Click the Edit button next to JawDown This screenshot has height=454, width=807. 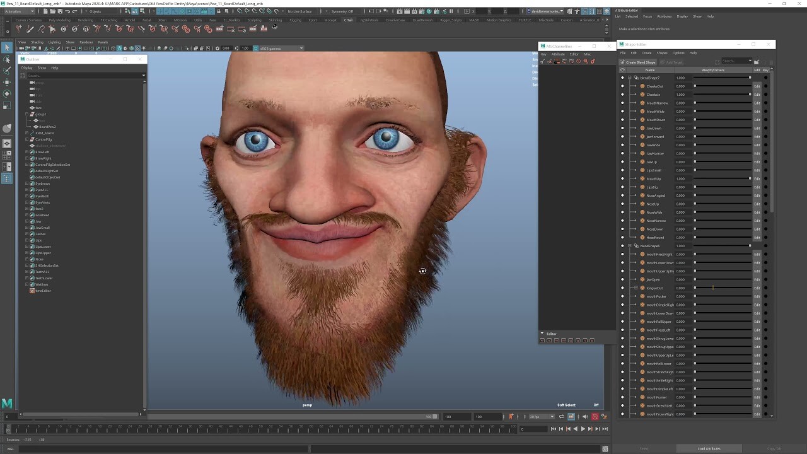coord(757,128)
